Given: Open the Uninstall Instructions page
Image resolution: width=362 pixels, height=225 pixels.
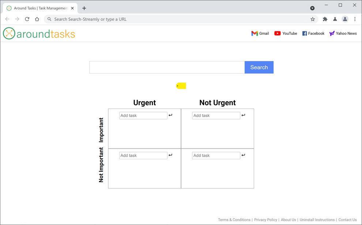Looking at the screenshot, I should (317, 220).
